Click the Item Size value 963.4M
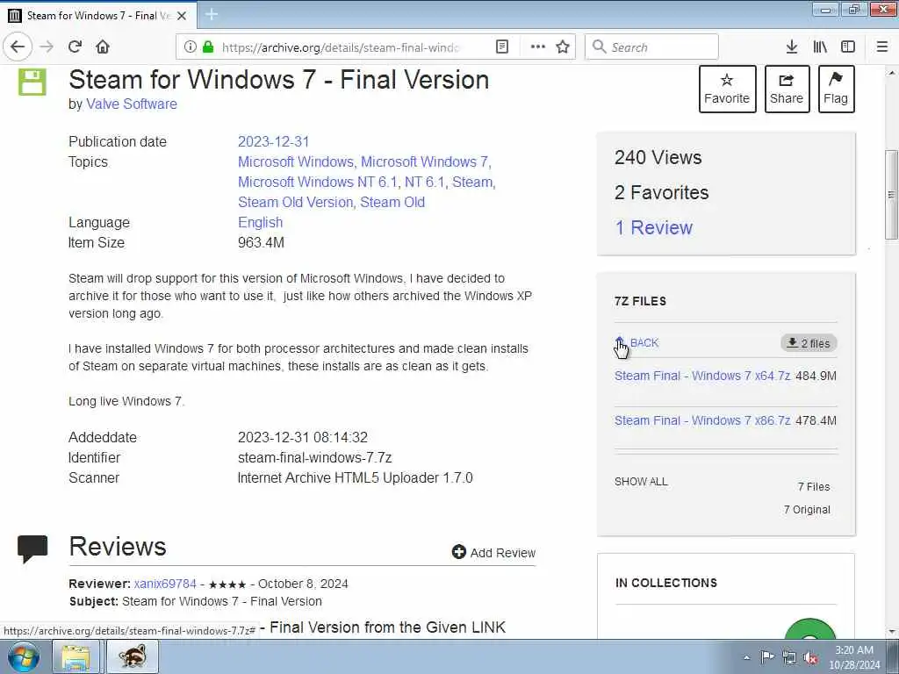This screenshot has width=899, height=674. tap(261, 243)
